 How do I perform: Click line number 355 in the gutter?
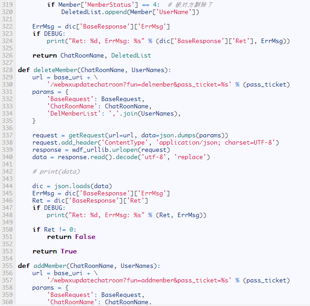point(7,266)
